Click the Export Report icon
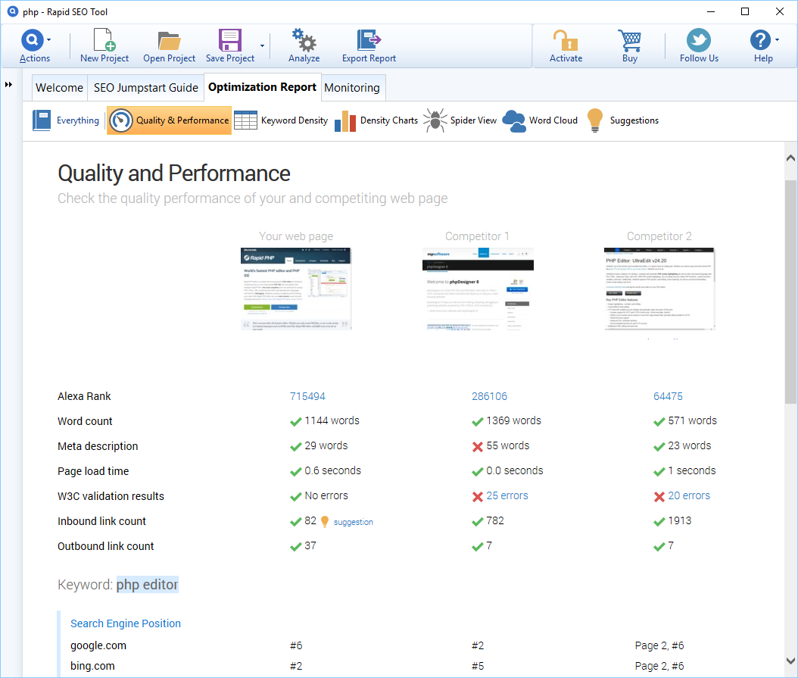 (x=369, y=41)
